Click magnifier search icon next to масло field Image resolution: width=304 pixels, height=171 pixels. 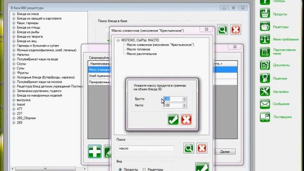coord(189,148)
